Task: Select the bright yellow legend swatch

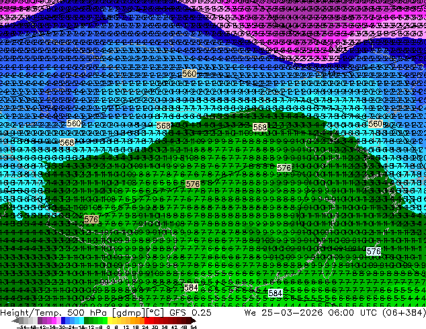Action: point(110,320)
